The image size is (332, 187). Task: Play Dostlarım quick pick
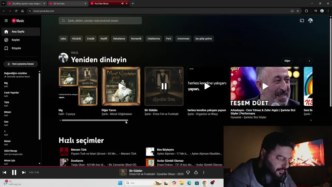[x=64, y=162]
